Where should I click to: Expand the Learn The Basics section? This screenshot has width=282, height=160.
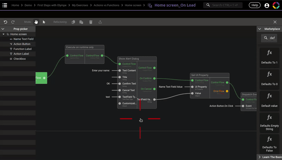click(259, 157)
